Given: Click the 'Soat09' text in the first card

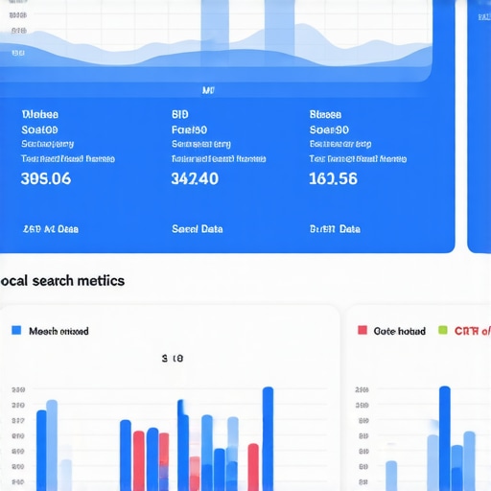Looking at the screenshot, I should 39,129.
